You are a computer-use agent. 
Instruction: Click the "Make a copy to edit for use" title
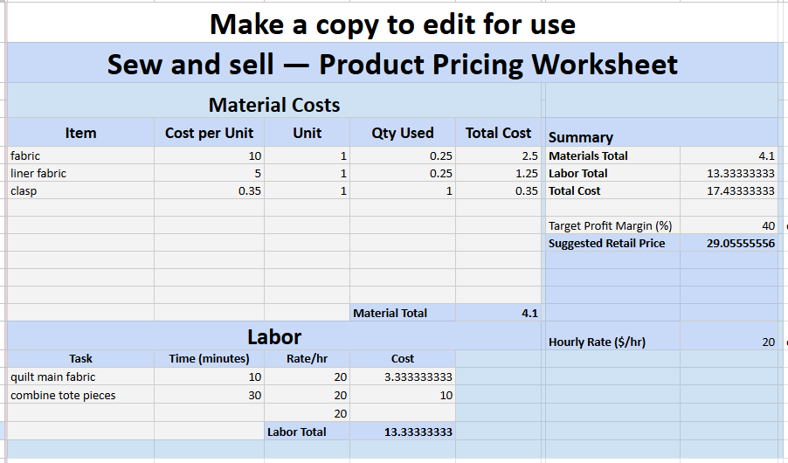tap(392, 24)
